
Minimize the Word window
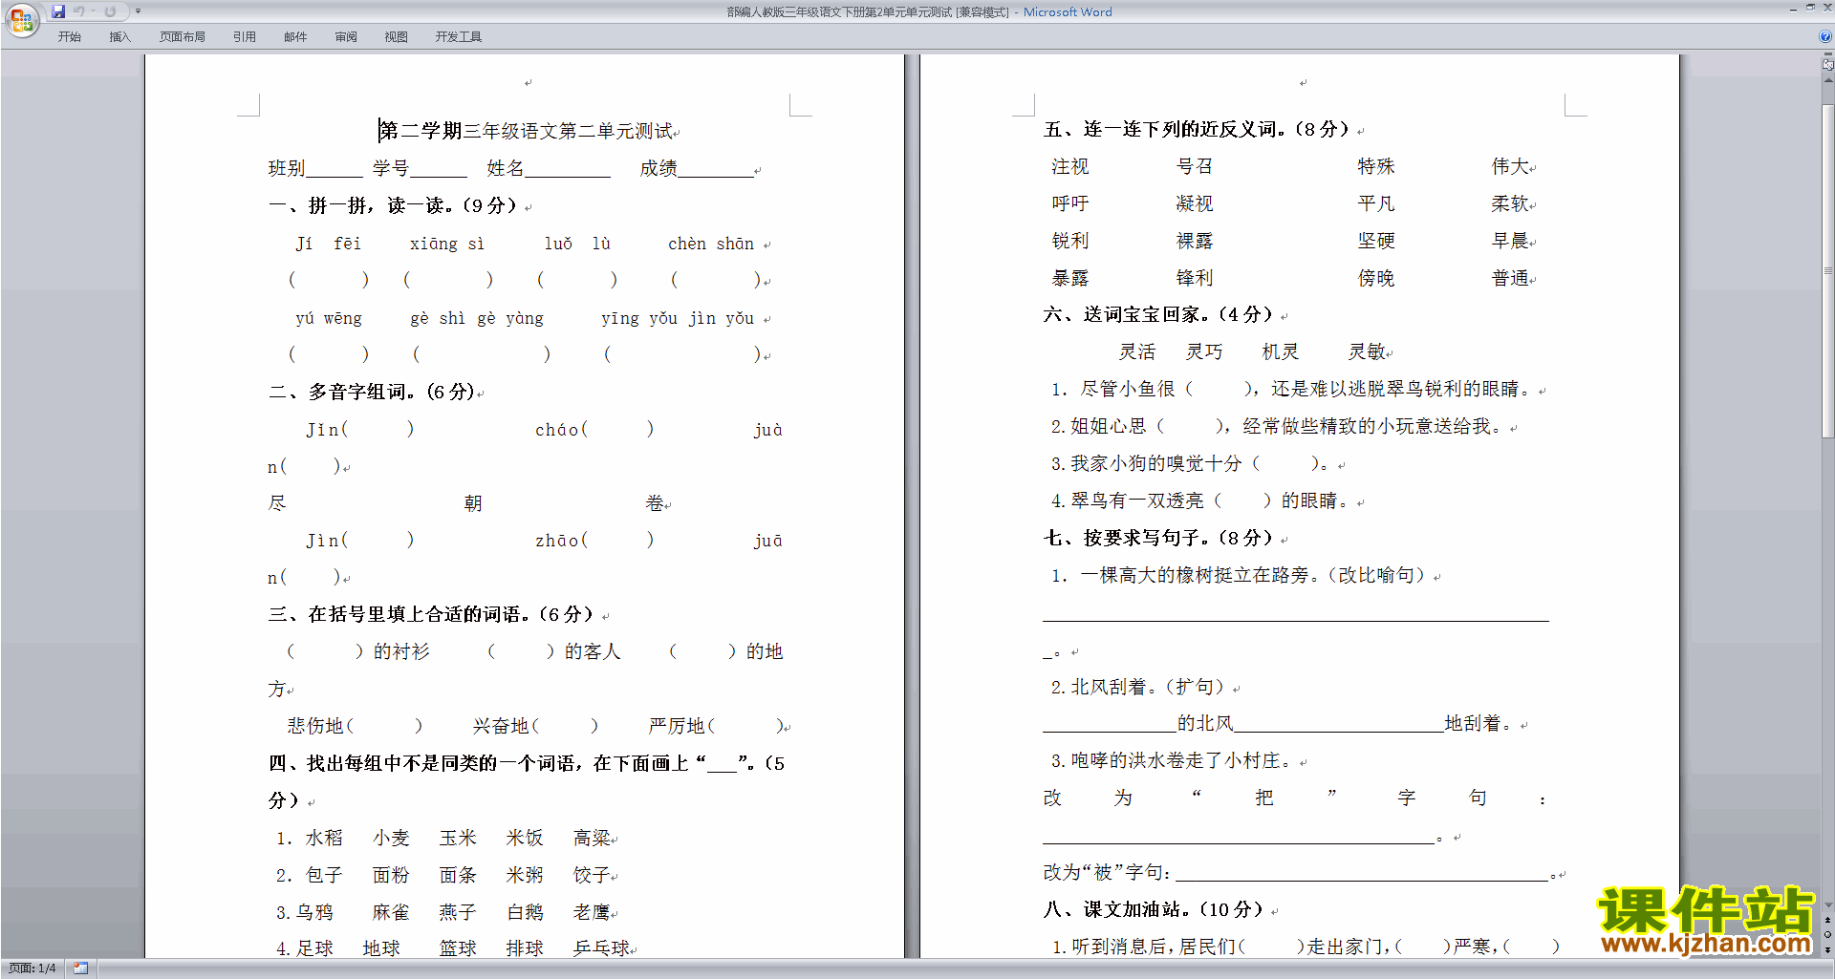[1793, 8]
